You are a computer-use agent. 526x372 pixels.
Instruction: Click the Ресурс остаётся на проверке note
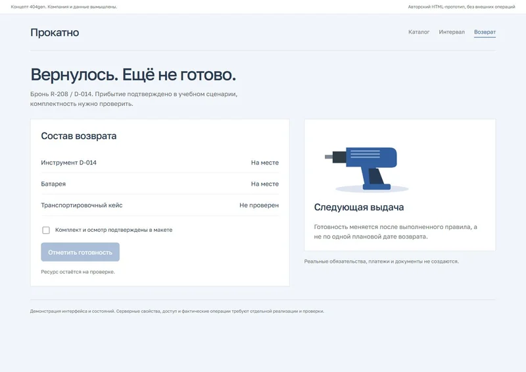pos(78,272)
